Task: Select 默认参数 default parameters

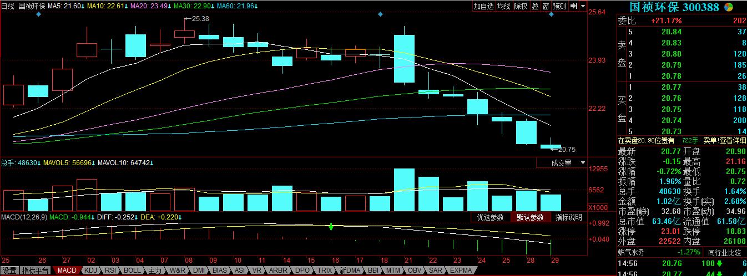Action: 531,217
